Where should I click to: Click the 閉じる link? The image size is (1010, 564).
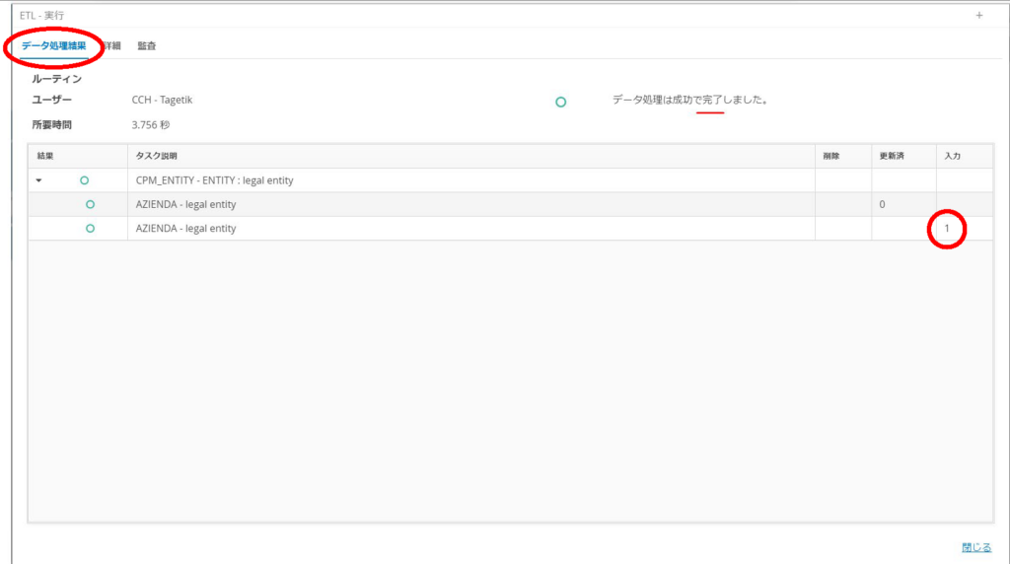coord(975,547)
